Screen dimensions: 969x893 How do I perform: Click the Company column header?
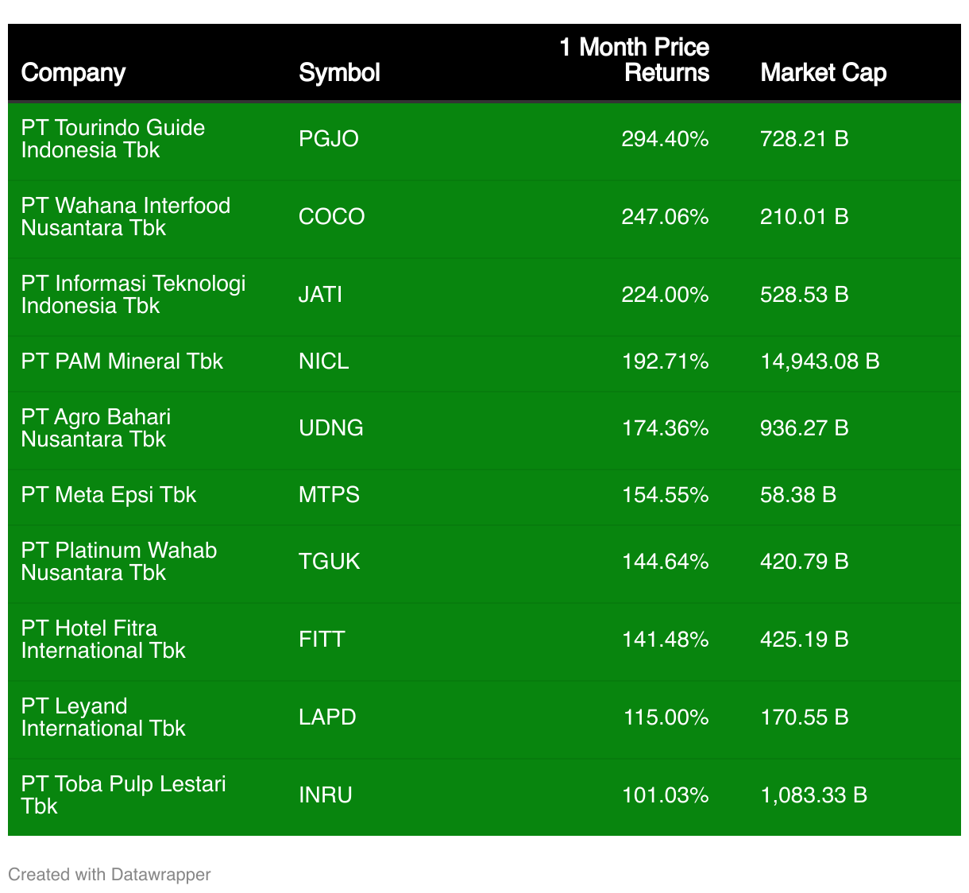click(x=73, y=73)
